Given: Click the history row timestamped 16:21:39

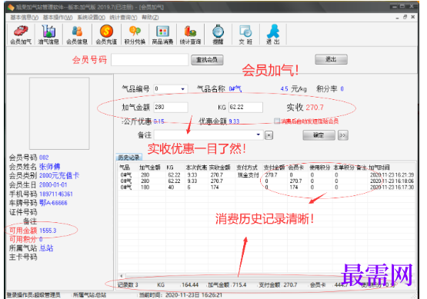Looking at the screenshot, I should (x=267, y=175).
